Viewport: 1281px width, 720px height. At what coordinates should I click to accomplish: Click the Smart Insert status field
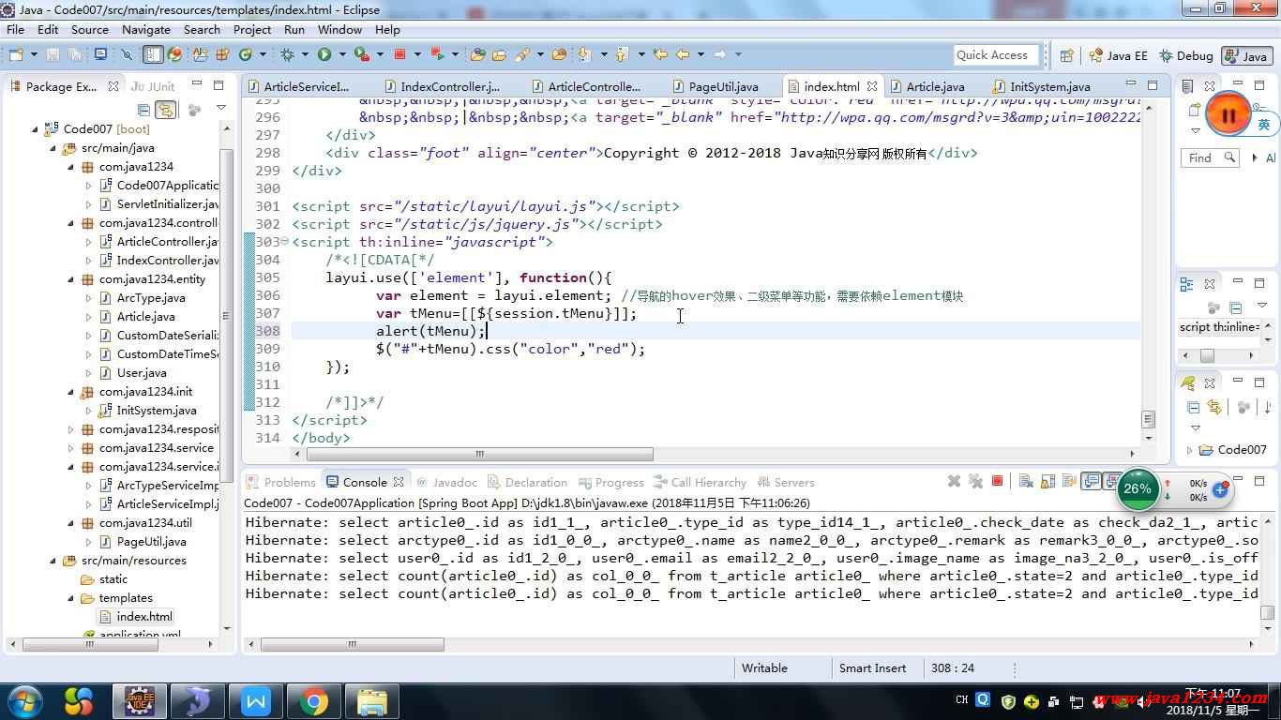pos(872,668)
